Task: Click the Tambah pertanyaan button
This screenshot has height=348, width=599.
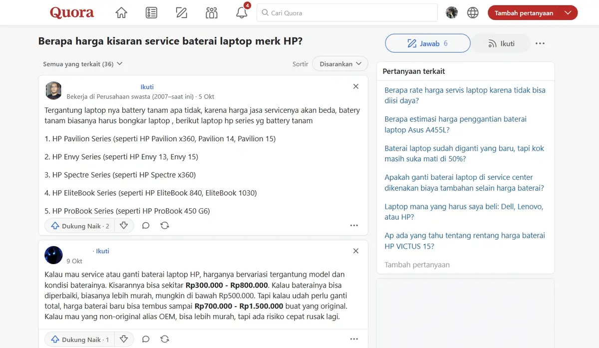Action: [524, 13]
